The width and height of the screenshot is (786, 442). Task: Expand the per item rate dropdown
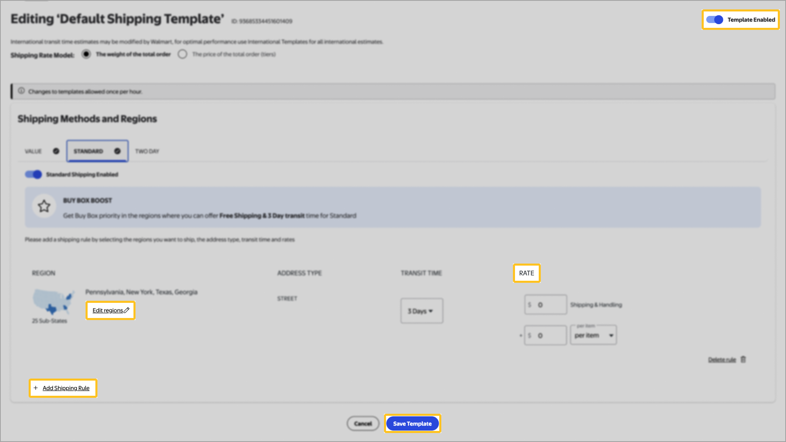tap(593, 336)
